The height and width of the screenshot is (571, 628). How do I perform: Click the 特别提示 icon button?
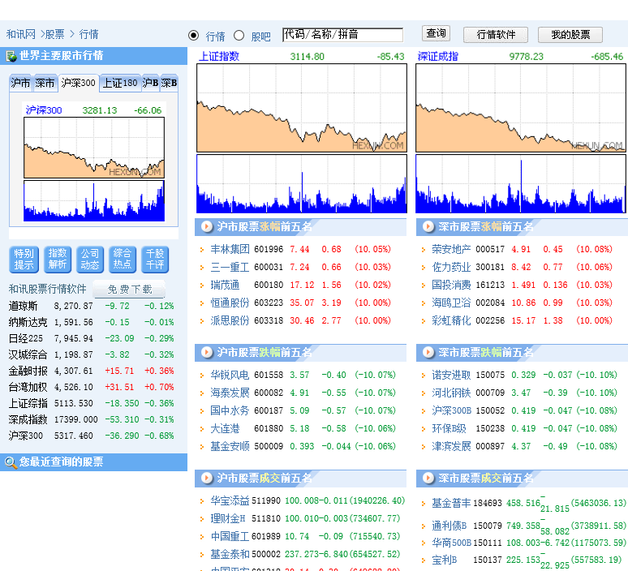24,260
